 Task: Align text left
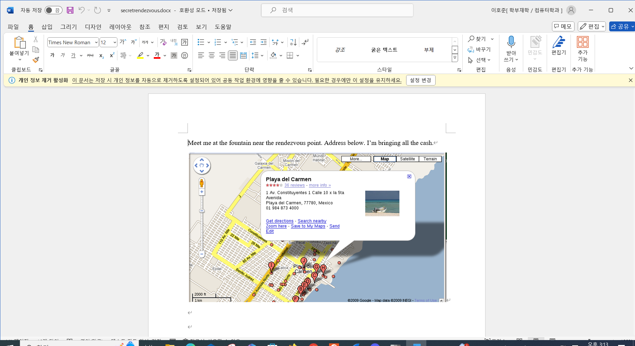click(x=201, y=55)
